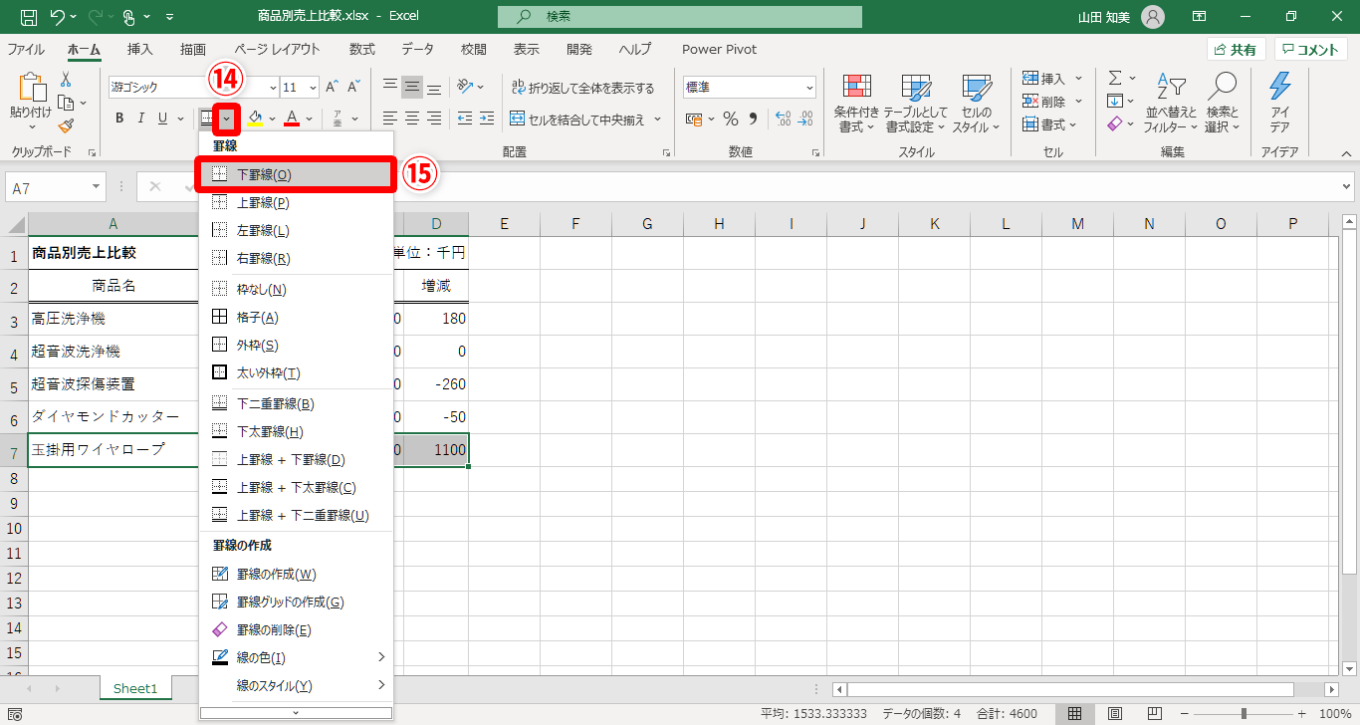Copy the selected cells
This screenshot has width=1360, height=725.
point(66,103)
